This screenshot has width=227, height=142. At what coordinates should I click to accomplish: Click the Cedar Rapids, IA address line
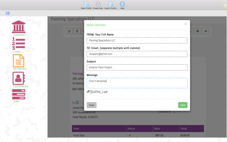point(85,117)
